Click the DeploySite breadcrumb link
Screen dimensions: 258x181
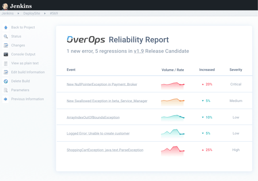point(31,13)
